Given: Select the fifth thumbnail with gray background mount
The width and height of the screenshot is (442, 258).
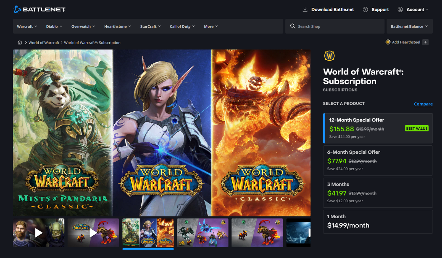Looking at the screenshot, I should click(257, 233).
